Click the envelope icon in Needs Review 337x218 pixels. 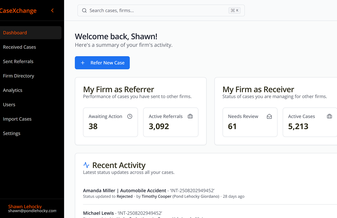[269, 116]
